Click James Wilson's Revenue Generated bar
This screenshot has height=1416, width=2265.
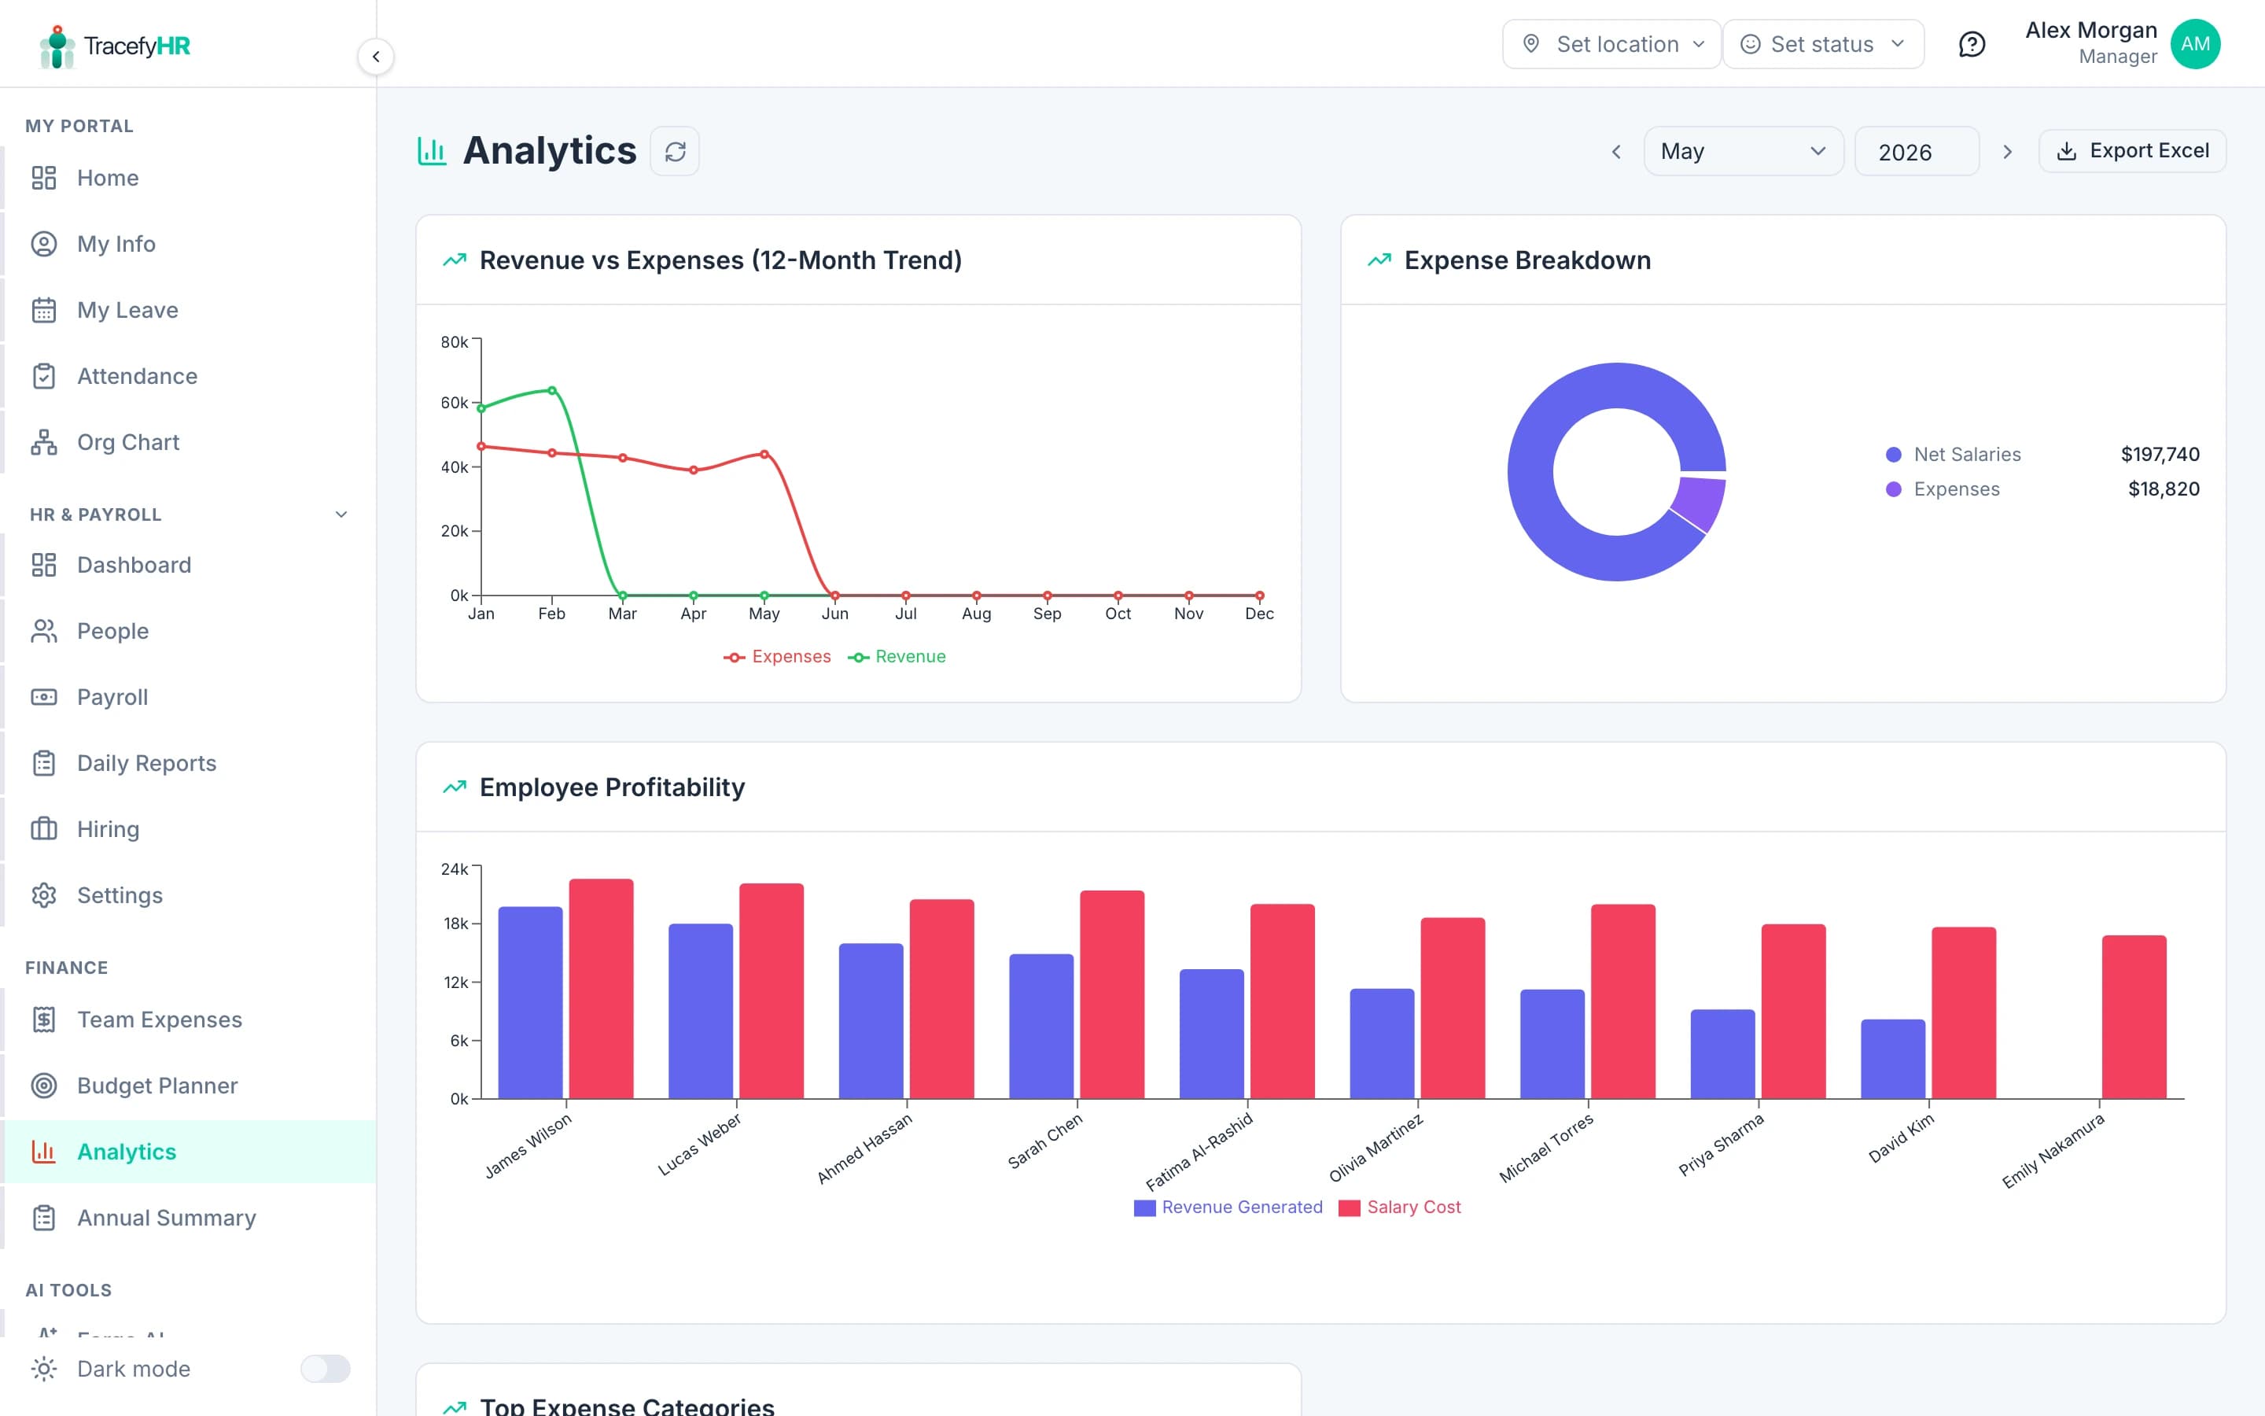(x=530, y=1002)
